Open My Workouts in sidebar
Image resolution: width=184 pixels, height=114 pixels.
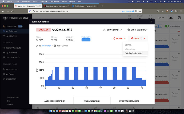click(11, 53)
